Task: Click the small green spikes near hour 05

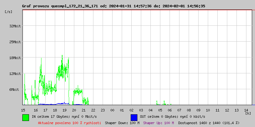Action: 164,103
